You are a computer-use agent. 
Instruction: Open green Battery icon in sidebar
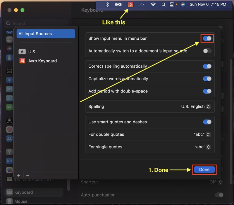click(9, 107)
